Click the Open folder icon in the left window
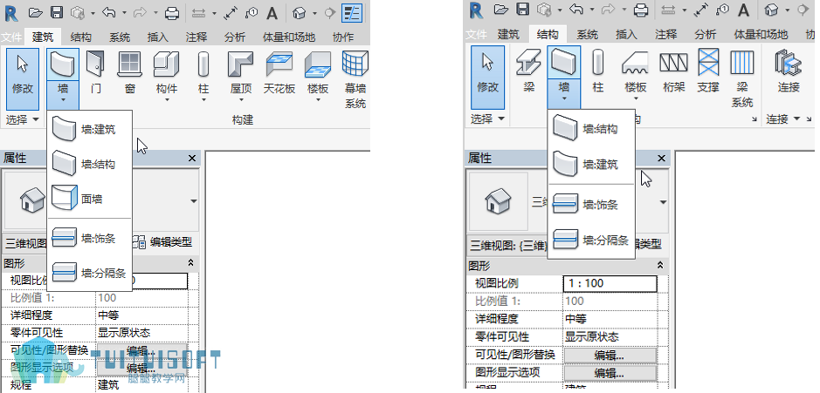The width and height of the screenshot is (820, 393). click(36, 12)
